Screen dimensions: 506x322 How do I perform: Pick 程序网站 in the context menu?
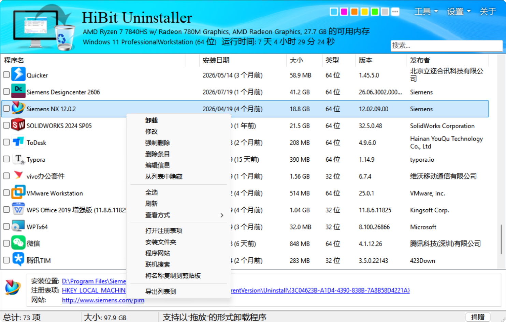point(178,253)
